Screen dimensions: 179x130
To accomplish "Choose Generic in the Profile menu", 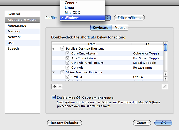I will [83, 3].
